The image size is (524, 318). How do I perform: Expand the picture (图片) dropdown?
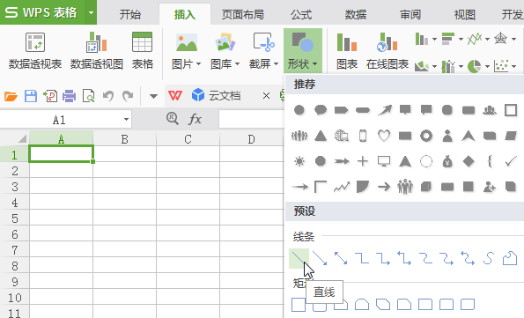(198, 64)
